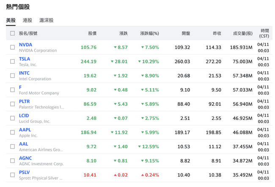Click the Lucid Group, Inc. name
This screenshot has width=275, height=187.
35,121
